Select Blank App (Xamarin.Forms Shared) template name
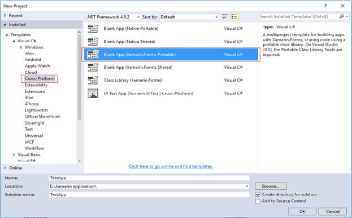352x218 pixels. (x=138, y=68)
